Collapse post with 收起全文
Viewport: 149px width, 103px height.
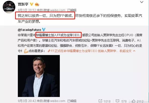click(x=126, y=51)
